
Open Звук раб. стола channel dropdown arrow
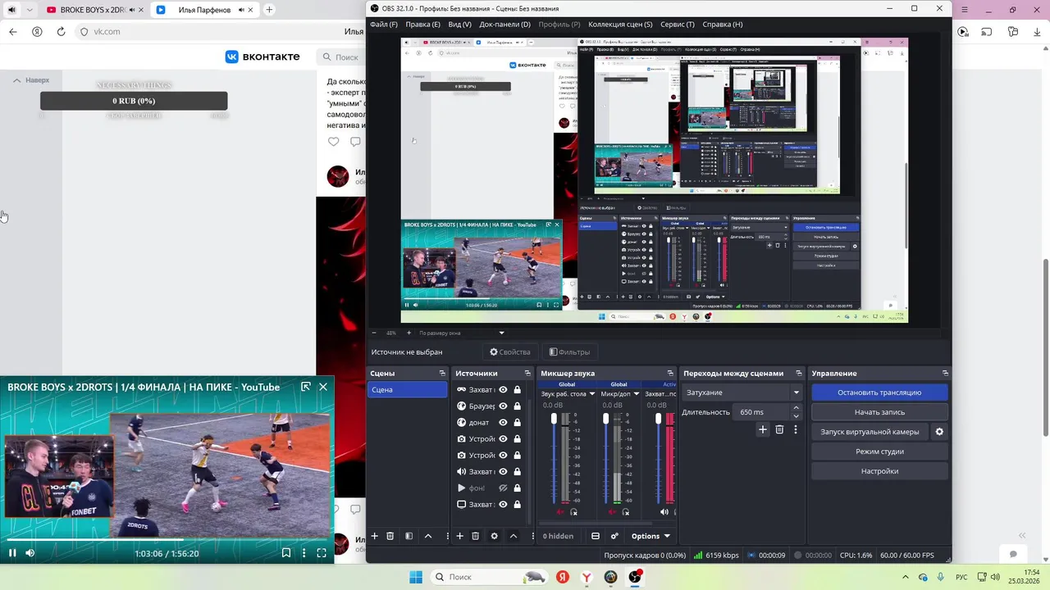coord(592,394)
